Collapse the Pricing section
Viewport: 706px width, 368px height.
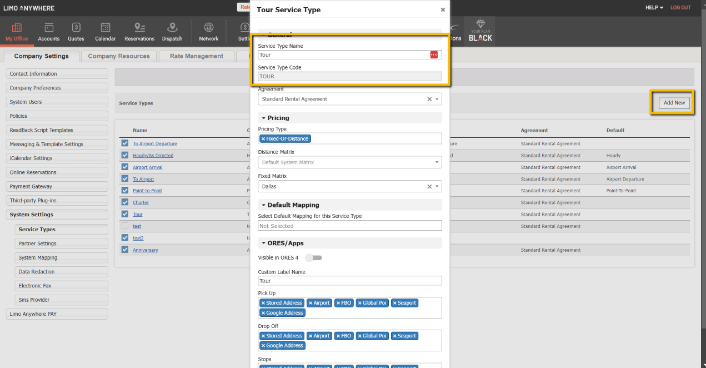tap(264, 118)
